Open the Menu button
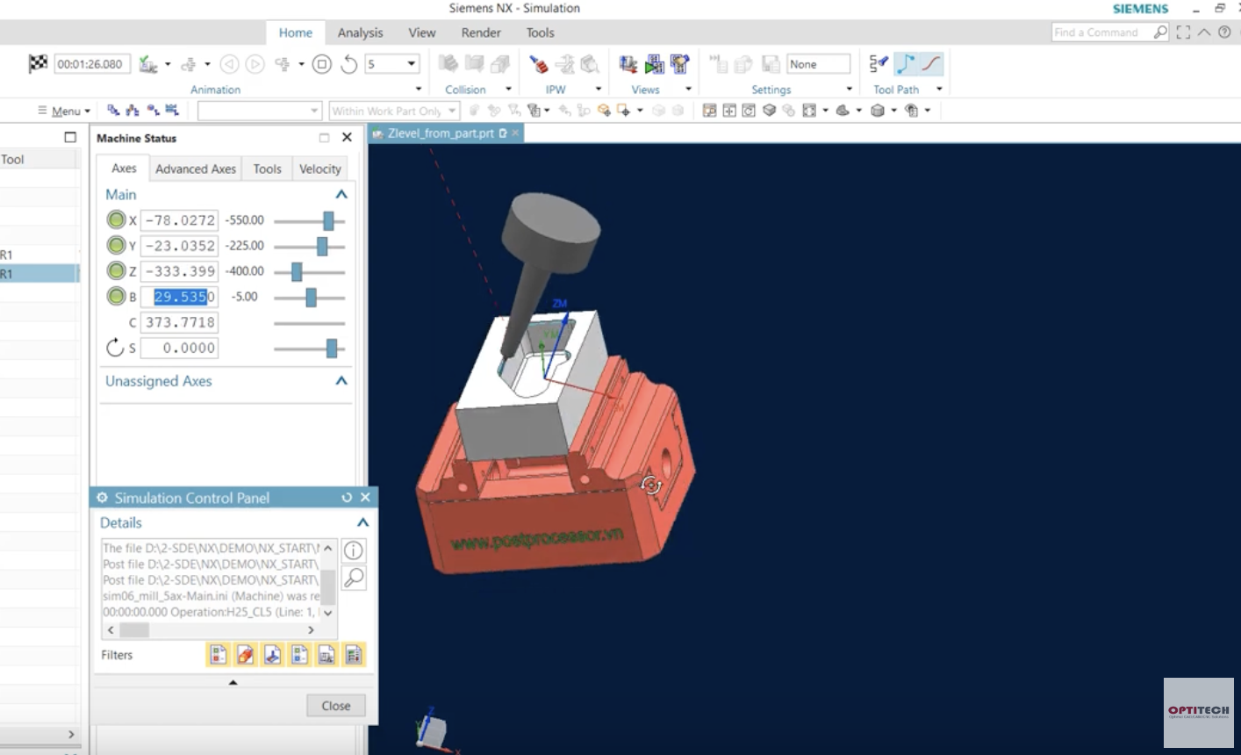Image resolution: width=1241 pixels, height=755 pixels. pos(65,111)
